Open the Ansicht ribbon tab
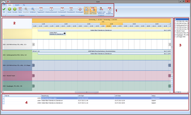 click(x=17, y=5)
